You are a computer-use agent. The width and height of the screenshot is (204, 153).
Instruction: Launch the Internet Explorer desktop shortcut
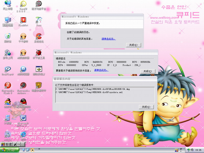click(23, 136)
